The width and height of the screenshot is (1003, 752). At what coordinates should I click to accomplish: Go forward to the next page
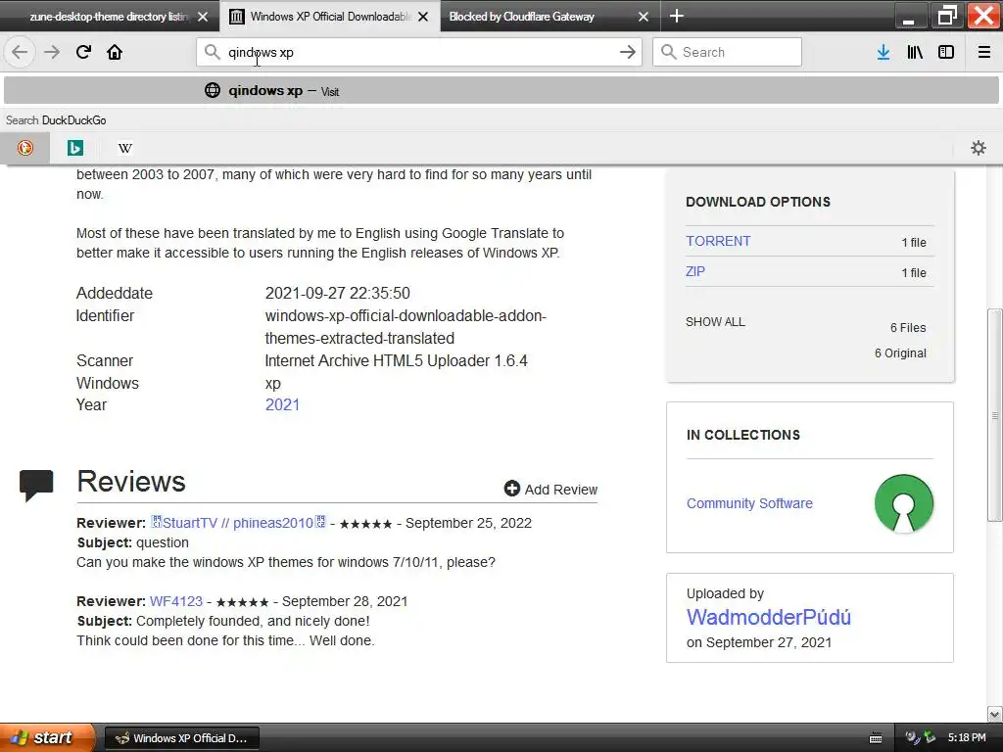click(52, 52)
